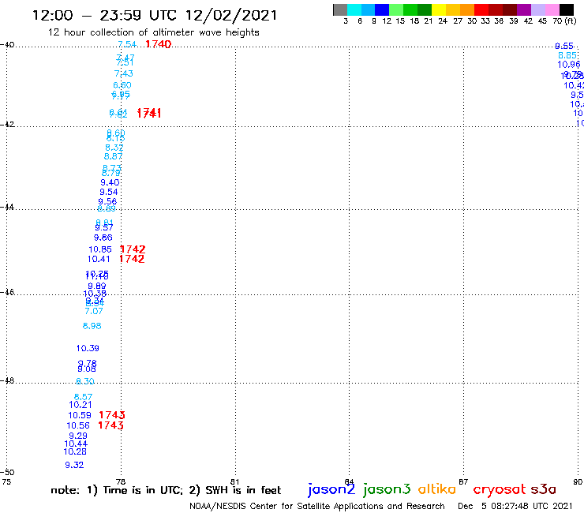Screen dimensions: 584x513
Task: Click the '9.86' wave height value
Action: [x=103, y=238]
